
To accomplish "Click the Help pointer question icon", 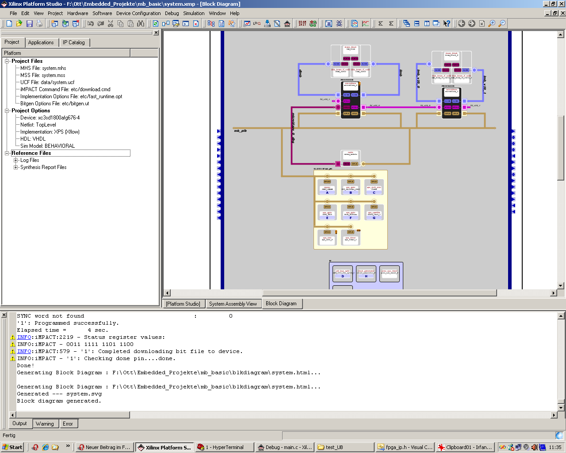I will [x=447, y=23].
